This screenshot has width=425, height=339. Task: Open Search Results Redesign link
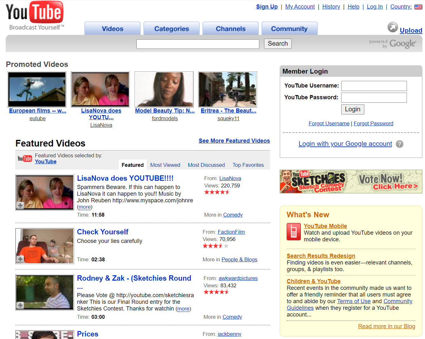(321, 256)
